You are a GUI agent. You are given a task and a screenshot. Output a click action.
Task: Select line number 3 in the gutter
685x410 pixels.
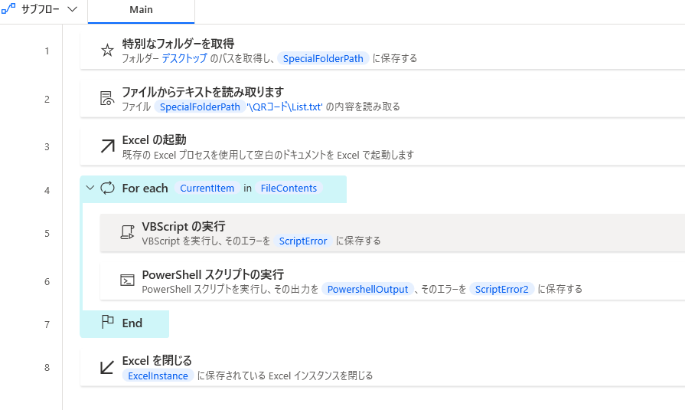tap(47, 147)
